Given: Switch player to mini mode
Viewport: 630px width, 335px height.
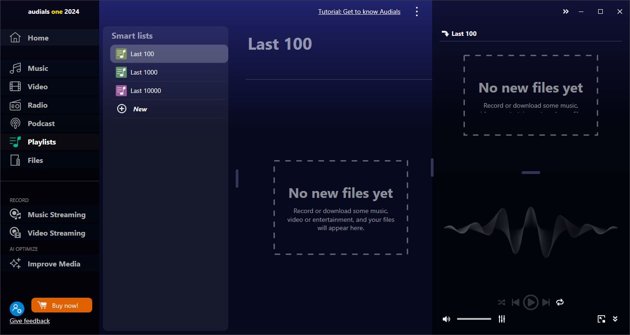Looking at the screenshot, I should click(601, 319).
